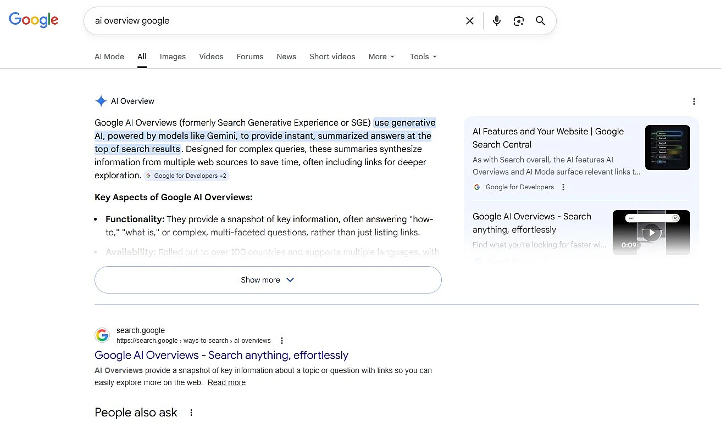Switch to the News tab

coord(286,57)
